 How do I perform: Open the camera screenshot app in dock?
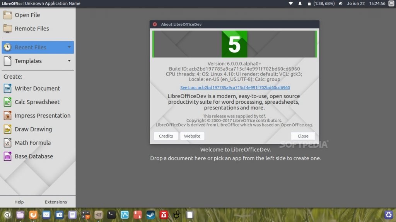pyautogui.click(x=59, y=215)
